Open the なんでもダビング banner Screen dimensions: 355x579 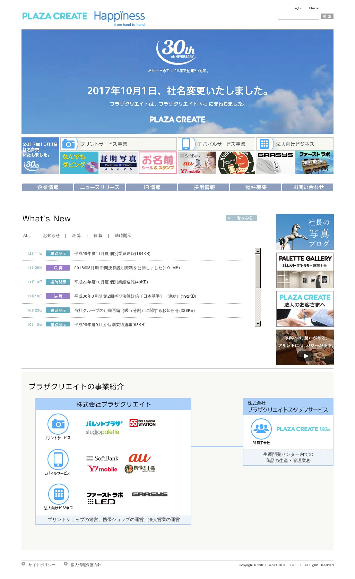tap(79, 163)
